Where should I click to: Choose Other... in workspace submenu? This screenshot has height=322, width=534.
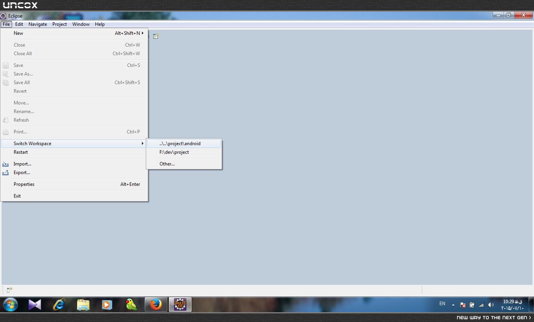(184, 164)
